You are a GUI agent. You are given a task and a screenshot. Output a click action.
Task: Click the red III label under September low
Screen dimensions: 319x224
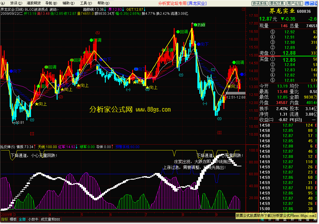[x=219, y=133]
